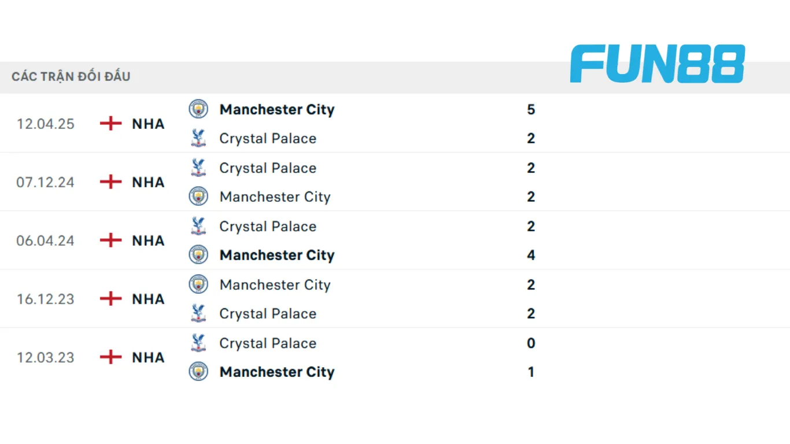This screenshot has width=790, height=444.
Task: Click Manchester City score 5
Action: click(531, 109)
